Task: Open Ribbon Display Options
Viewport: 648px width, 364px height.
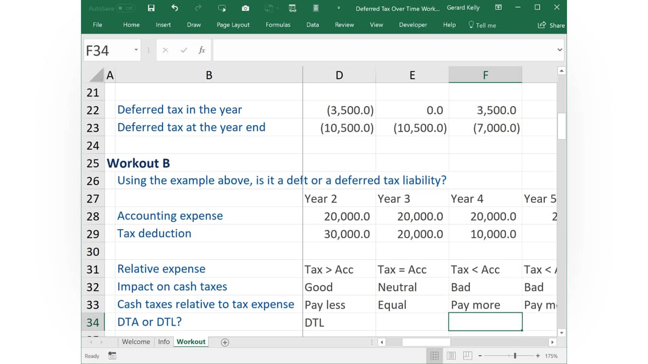Action: pyautogui.click(x=498, y=8)
